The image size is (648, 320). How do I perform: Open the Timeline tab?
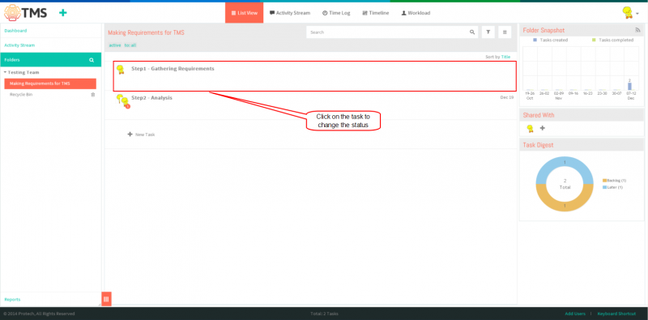pyautogui.click(x=375, y=13)
